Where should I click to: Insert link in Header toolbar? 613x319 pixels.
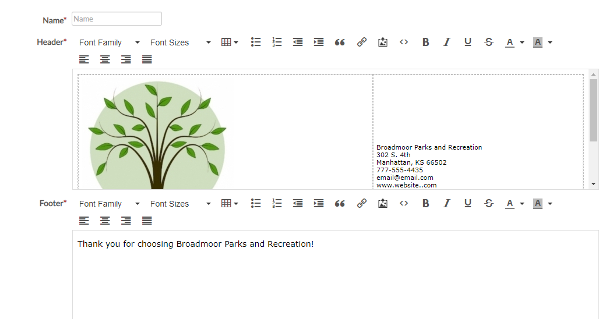click(x=362, y=42)
